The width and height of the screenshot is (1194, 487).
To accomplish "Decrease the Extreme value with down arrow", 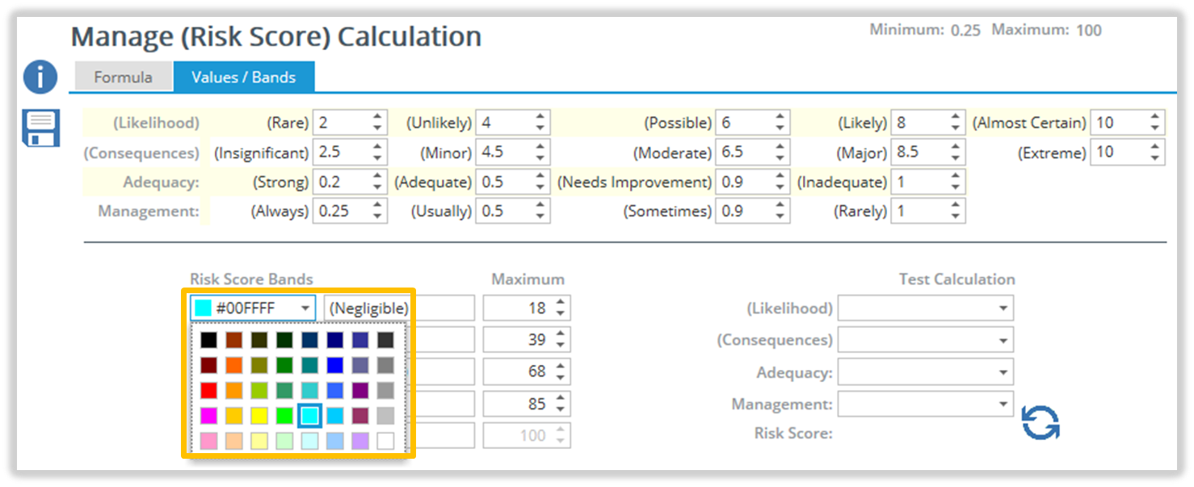I will click(1155, 158).
